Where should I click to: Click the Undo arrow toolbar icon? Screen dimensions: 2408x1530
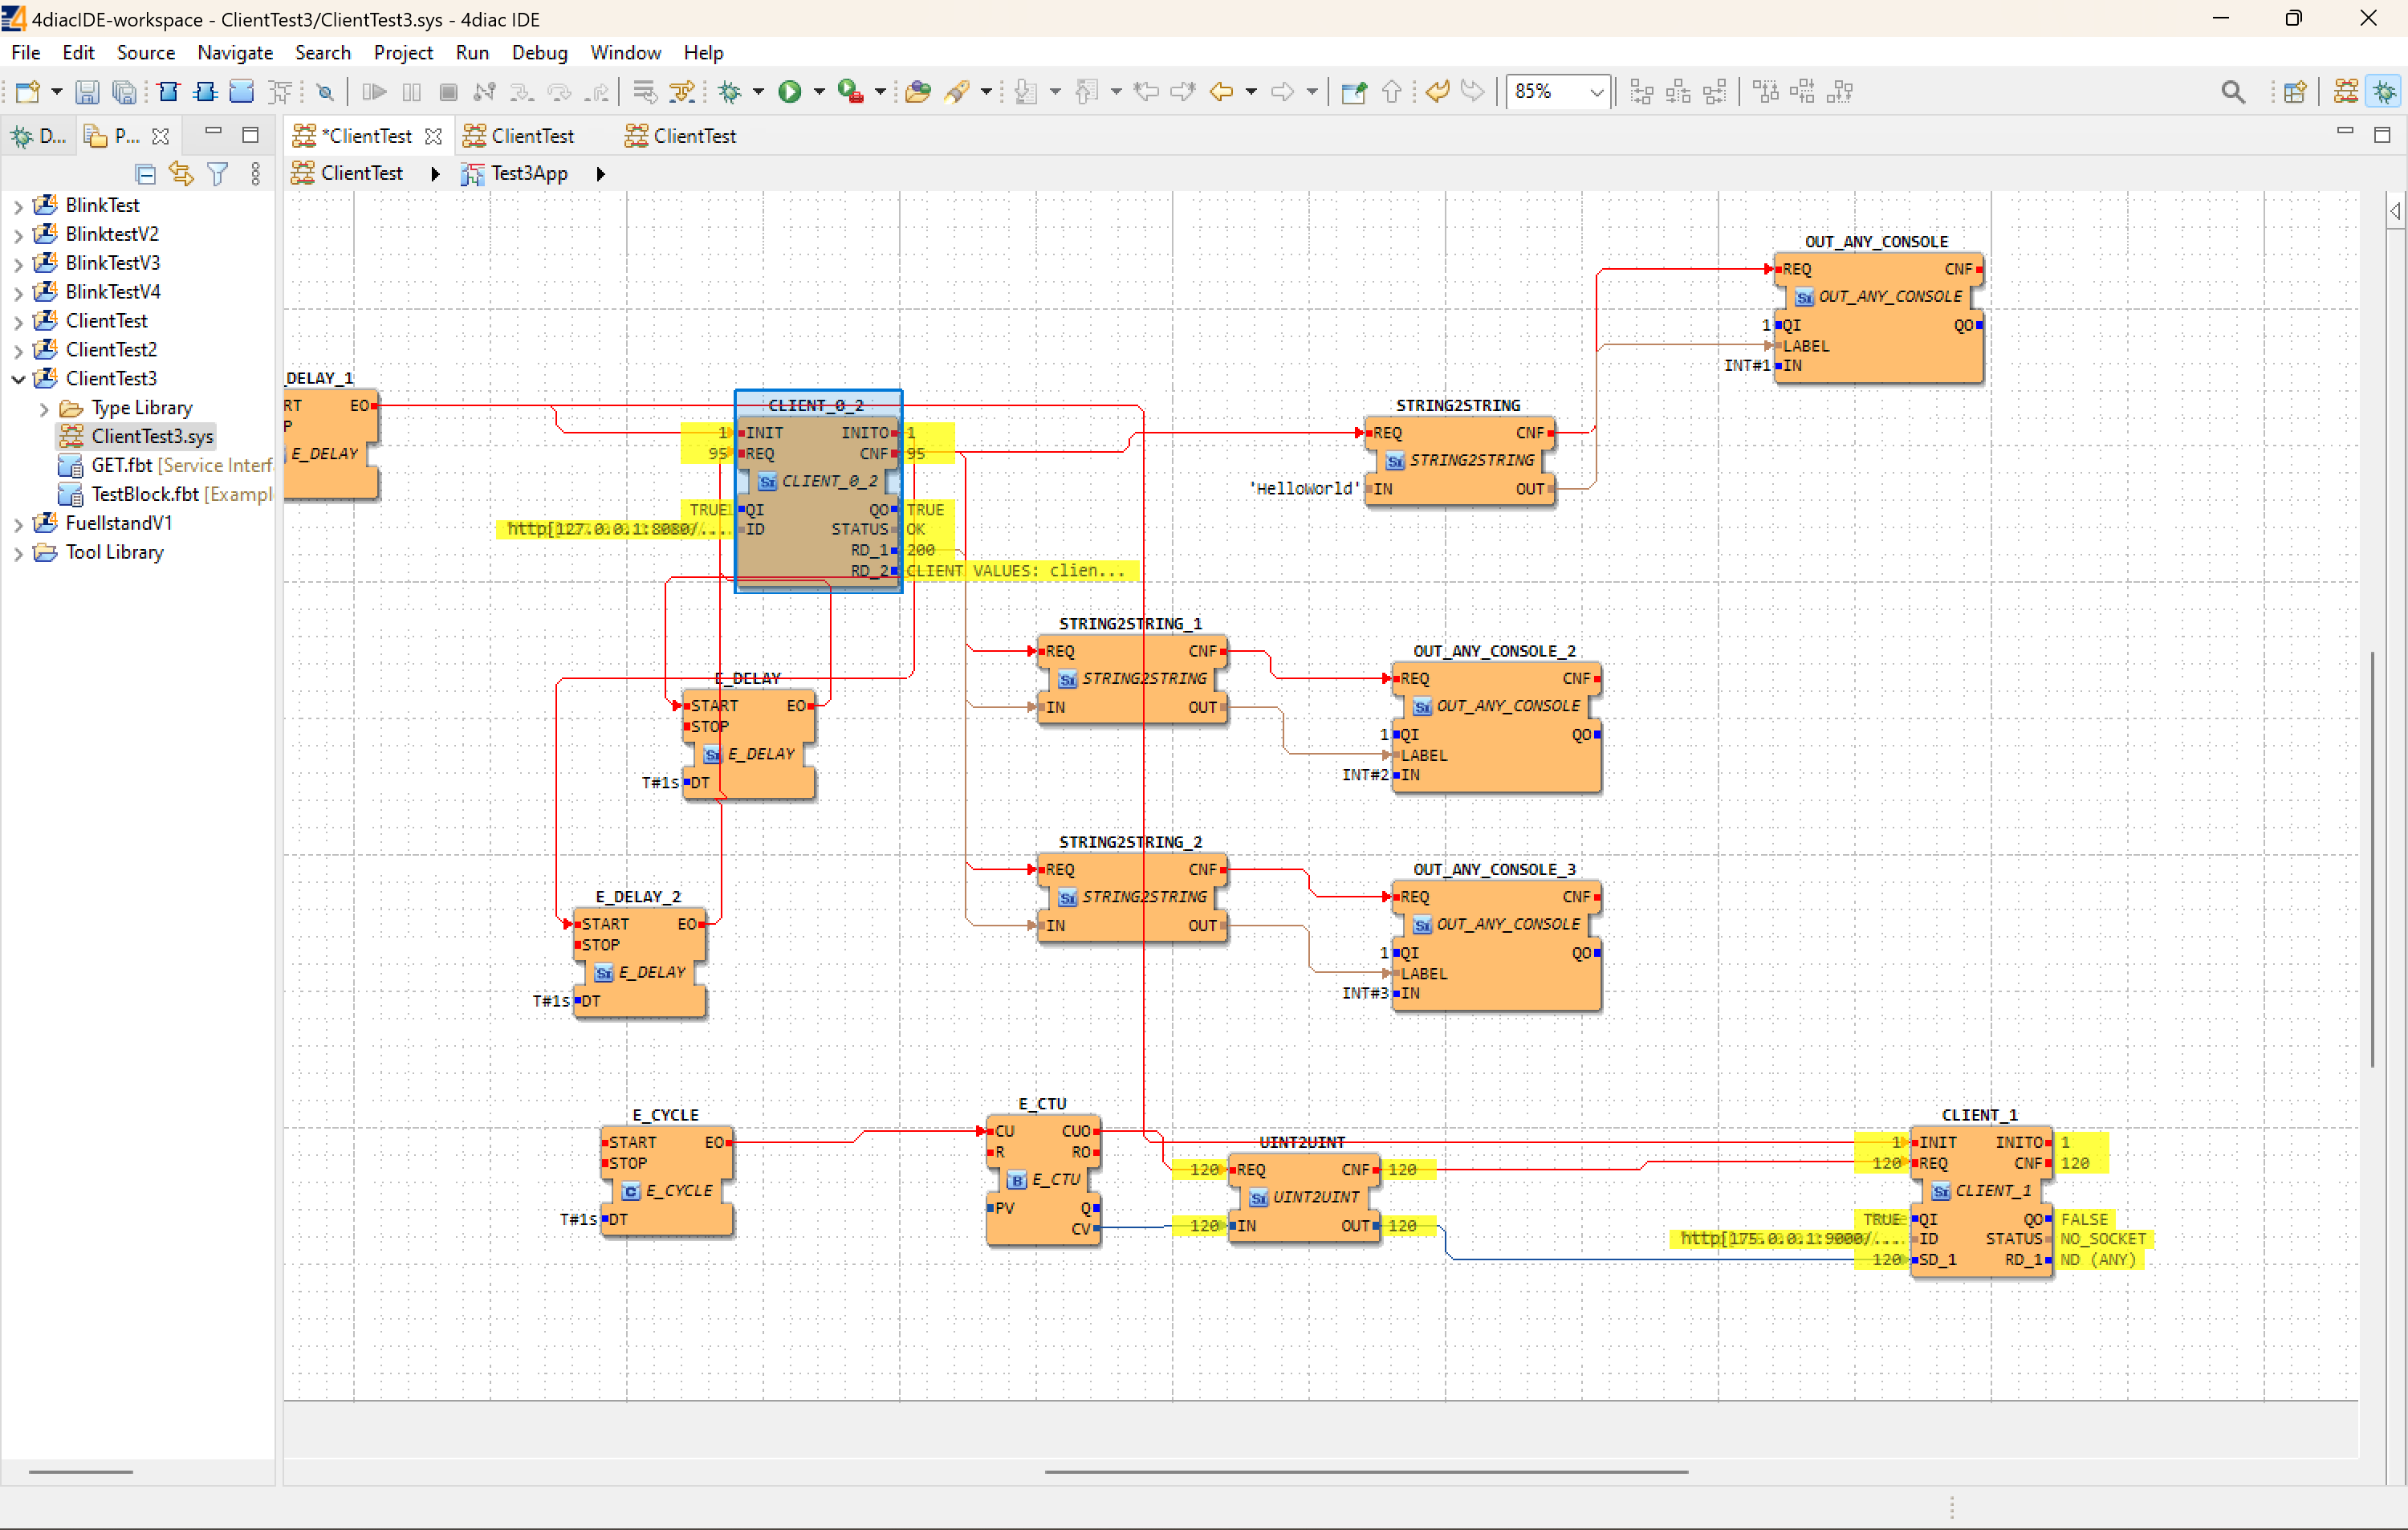click(x=1437, y=92)
